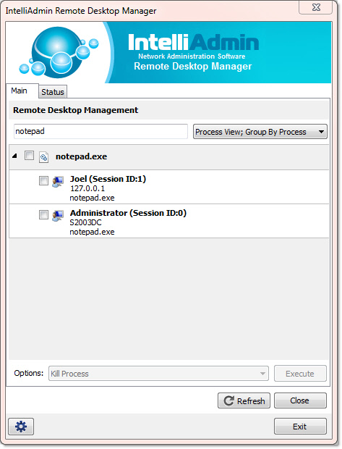Viewport: 342px width, 449px height.
Task: Click the Execute button
Action: [x=300, y=374]
